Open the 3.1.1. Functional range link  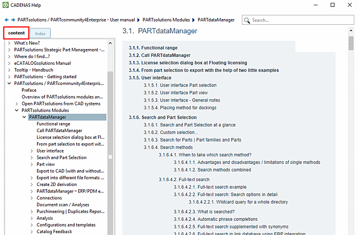153,48
